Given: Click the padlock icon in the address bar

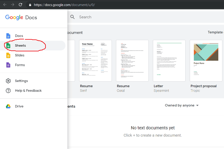Looking at the screenshot, I should pos(30,5).
